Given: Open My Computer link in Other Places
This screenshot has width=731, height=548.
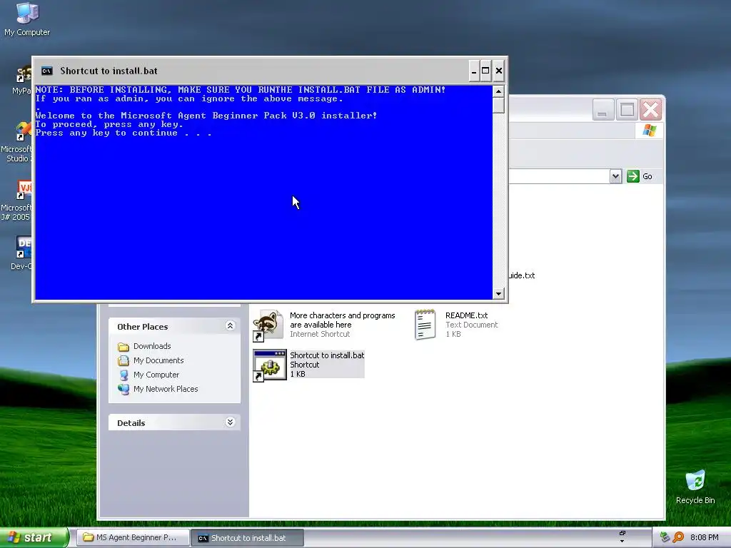Looking at the screenshot, I should click(156, 375).
